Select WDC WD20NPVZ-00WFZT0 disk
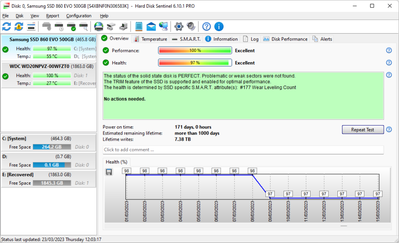Screen dimensions: 399x243 click(x=49, y=75)
